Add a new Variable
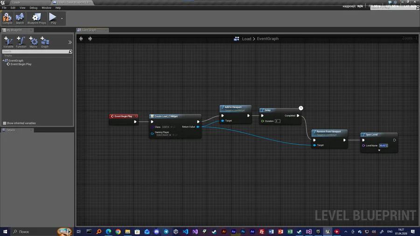This screenshot has height=236, width=420. 8,42
